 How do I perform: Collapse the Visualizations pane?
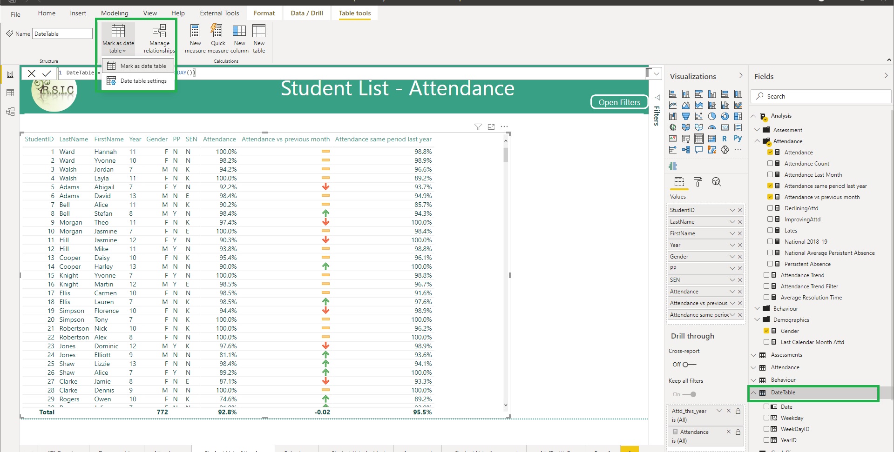[741, 76]
